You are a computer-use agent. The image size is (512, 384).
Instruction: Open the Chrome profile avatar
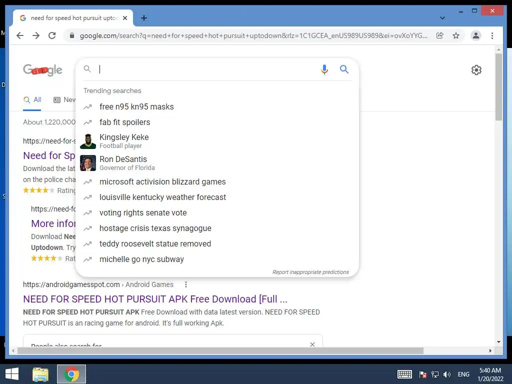coord(476,35)
